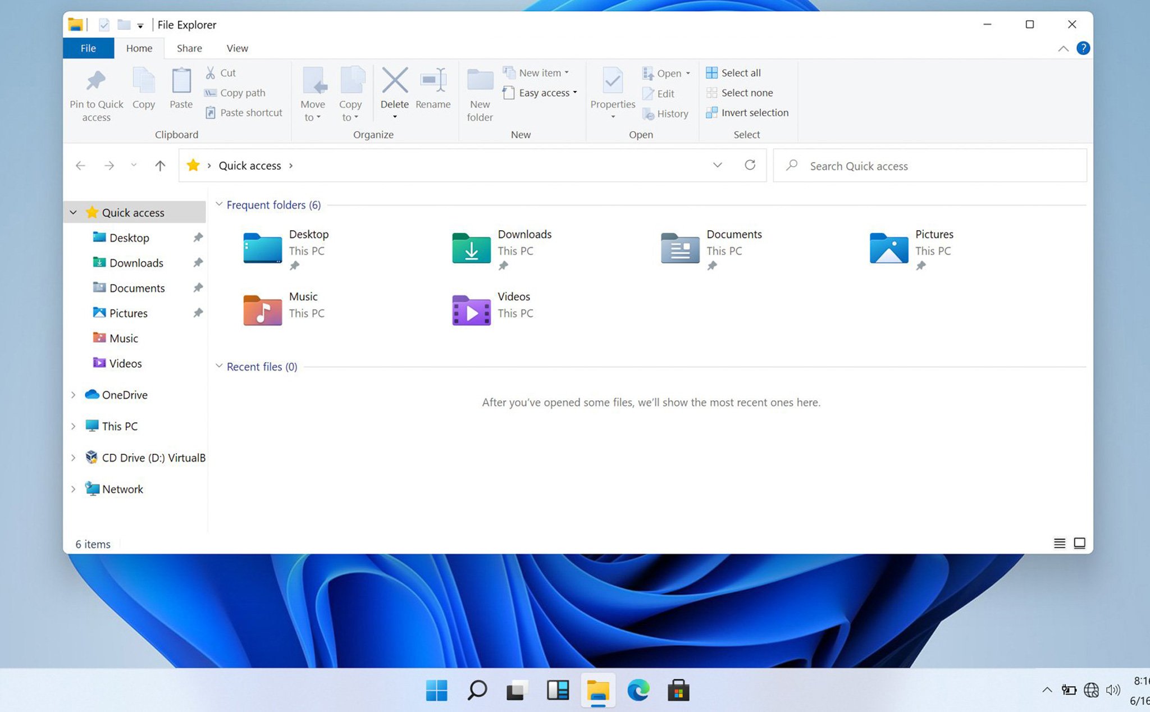Unpin Downloads from Quick access
The height and width of the screenshot is (712, 1150).
pos(198,262)
